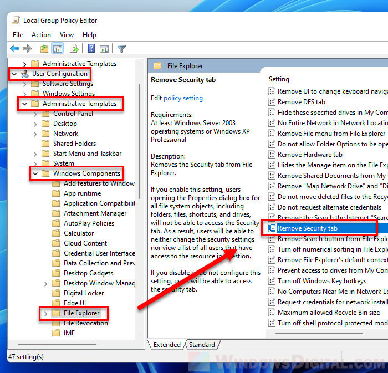Collapse the Windows Components node
This screenshot has width=388, height=373.
click(35, 173)
